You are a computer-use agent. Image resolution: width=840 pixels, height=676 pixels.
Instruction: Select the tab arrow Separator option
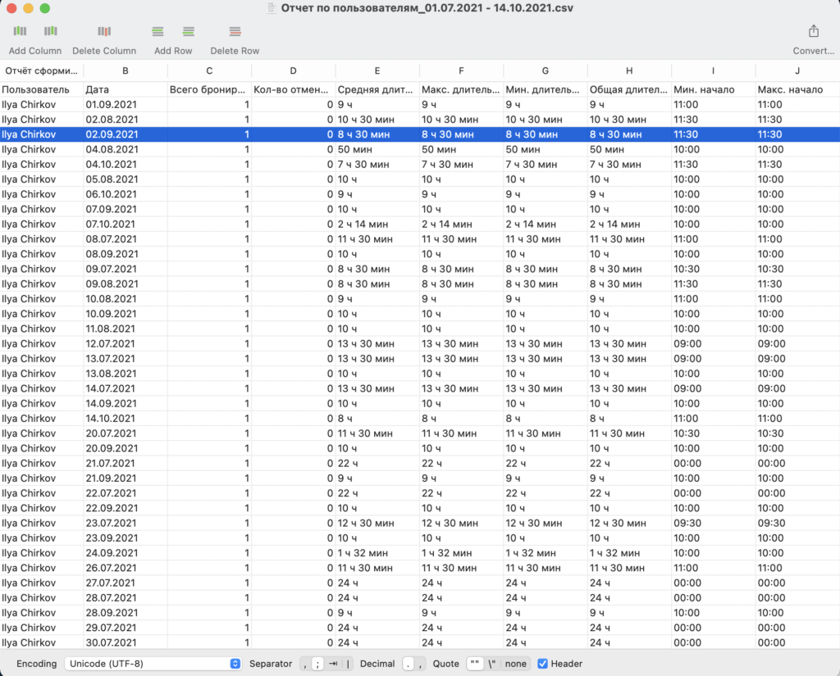tap(333, 664)
